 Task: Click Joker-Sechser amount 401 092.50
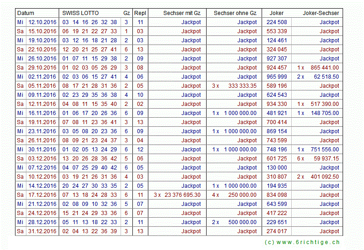(324, 177)
